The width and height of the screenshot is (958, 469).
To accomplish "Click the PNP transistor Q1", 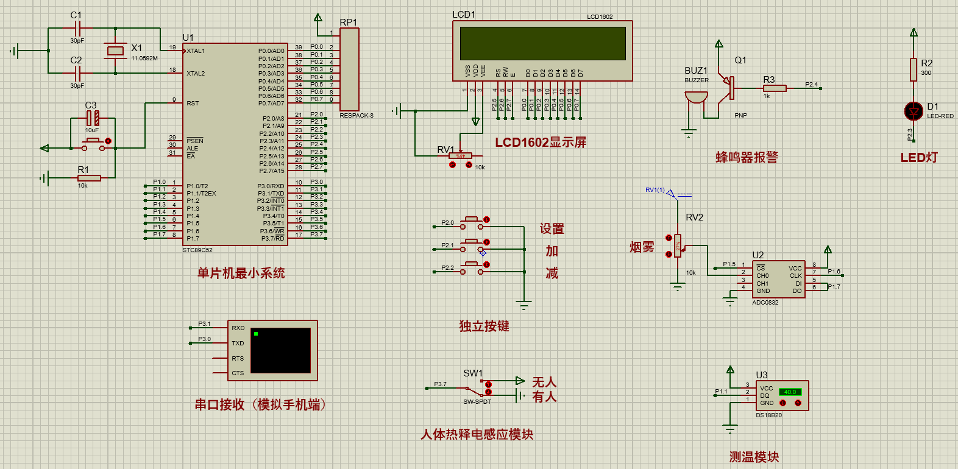I will pyautogui.click(x=728, y=88).
